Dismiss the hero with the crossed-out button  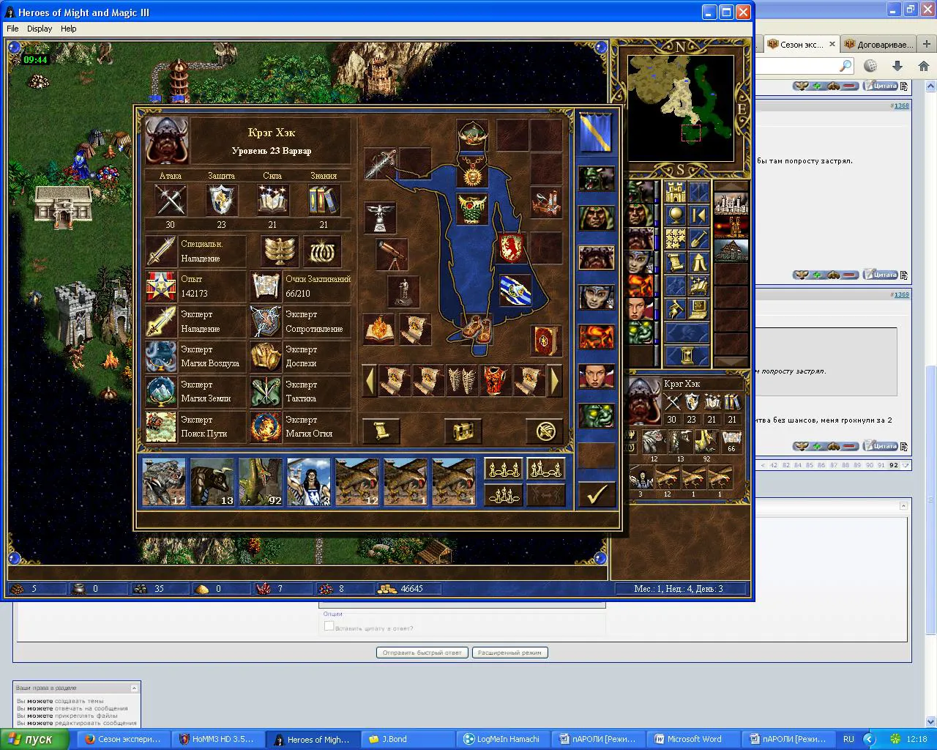coord(545,431)
